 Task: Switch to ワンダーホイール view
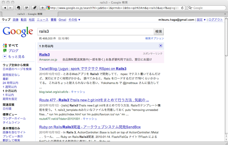(x=14, y=118)
